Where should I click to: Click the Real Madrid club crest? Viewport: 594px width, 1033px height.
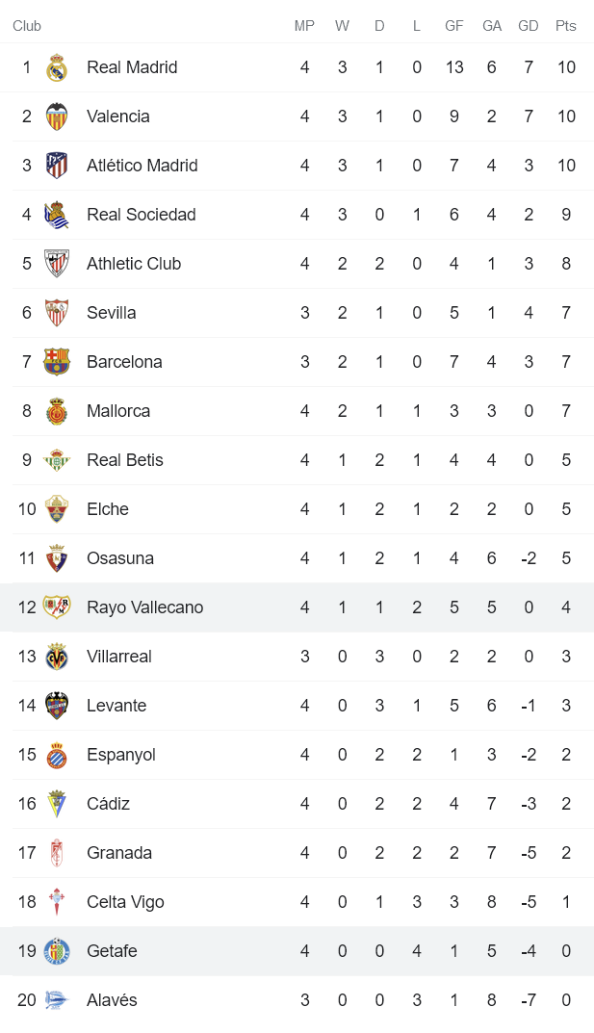(56, 67)
